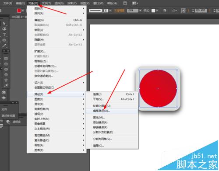Open the 视图(V) menu
This screenshot has width=219, height=171.
pyautogui.click(x=85, y=3)
